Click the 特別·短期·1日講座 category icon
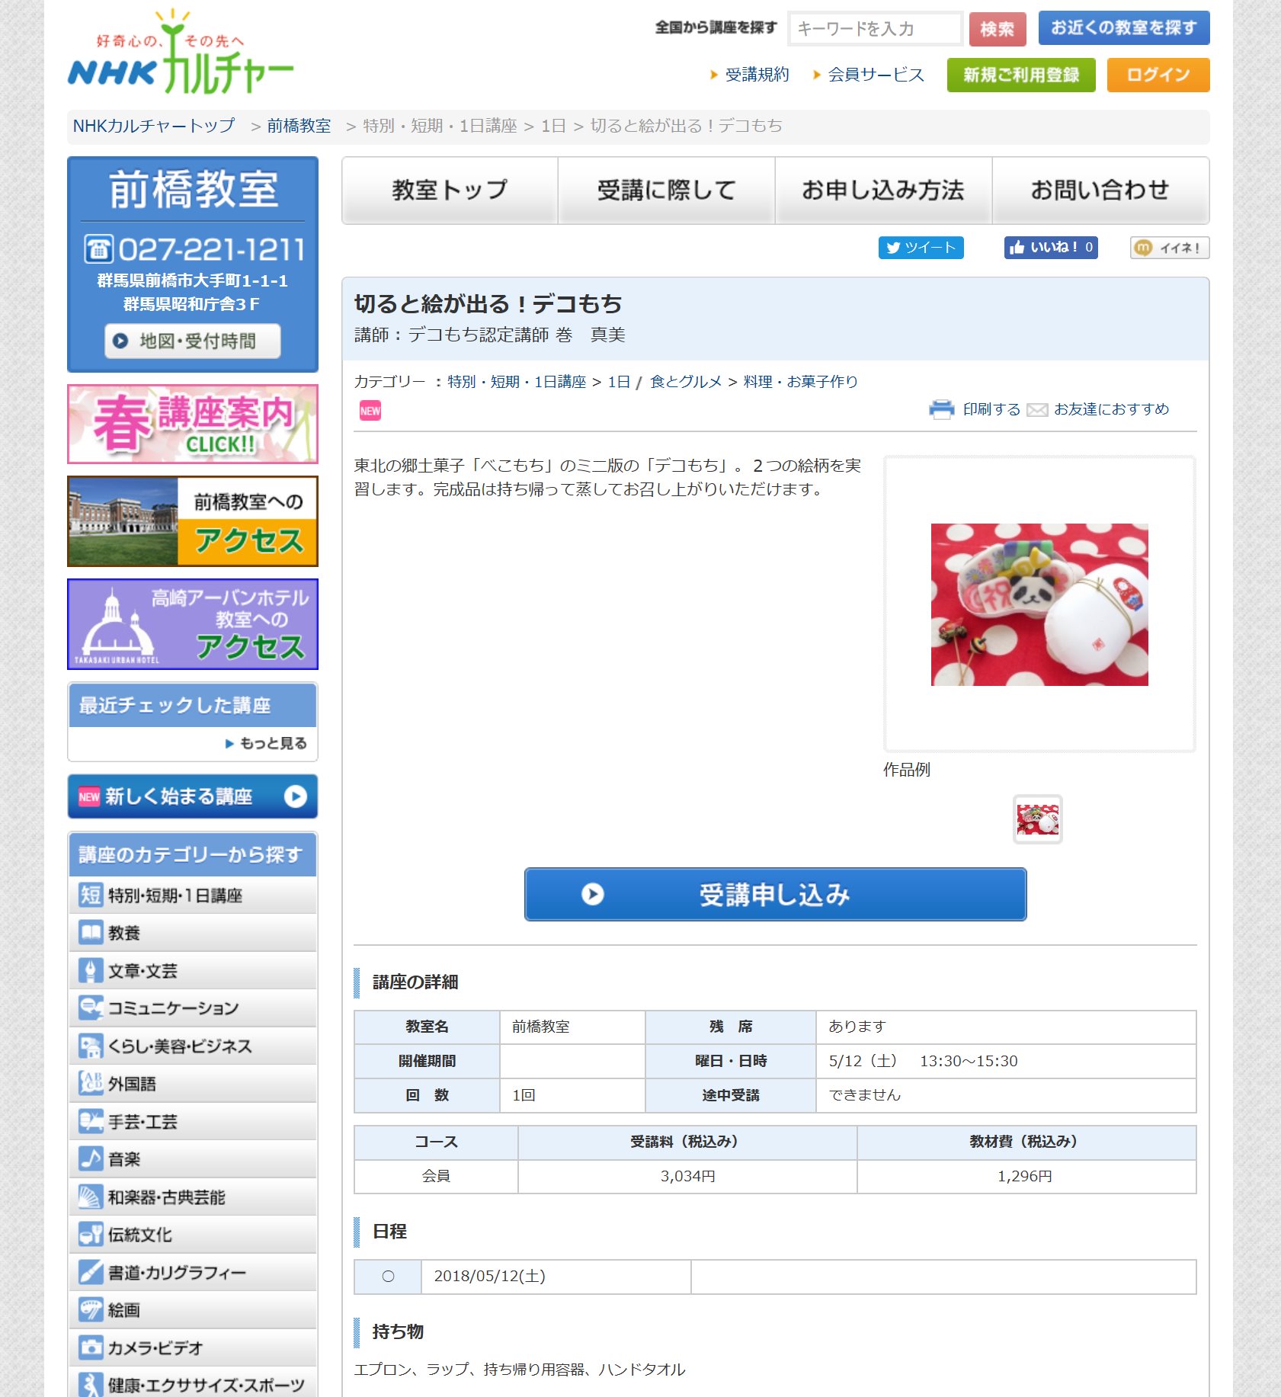1281x1397 pixels. (91, 895)
